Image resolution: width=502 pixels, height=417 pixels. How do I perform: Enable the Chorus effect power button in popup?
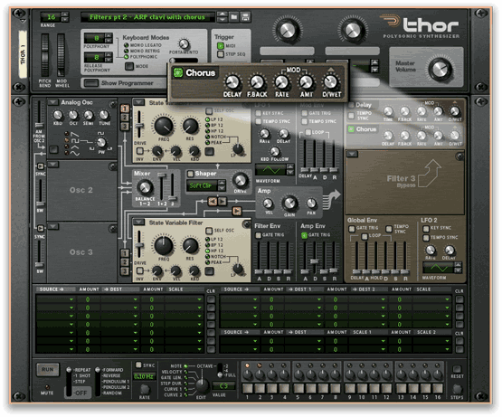177,72
